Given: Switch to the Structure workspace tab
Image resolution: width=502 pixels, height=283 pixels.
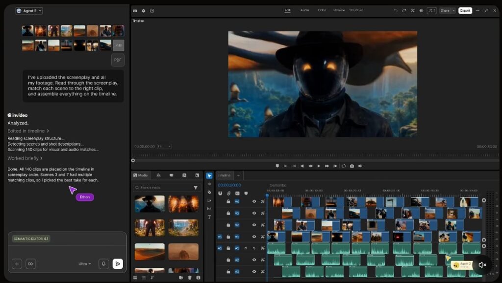Looking at the screenshot, I should (356, 10).
